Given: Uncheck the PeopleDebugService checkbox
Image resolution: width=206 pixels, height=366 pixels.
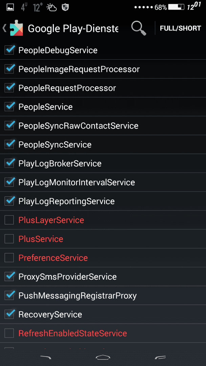Looking at the screenshot, I should click(x=9, y=50).
